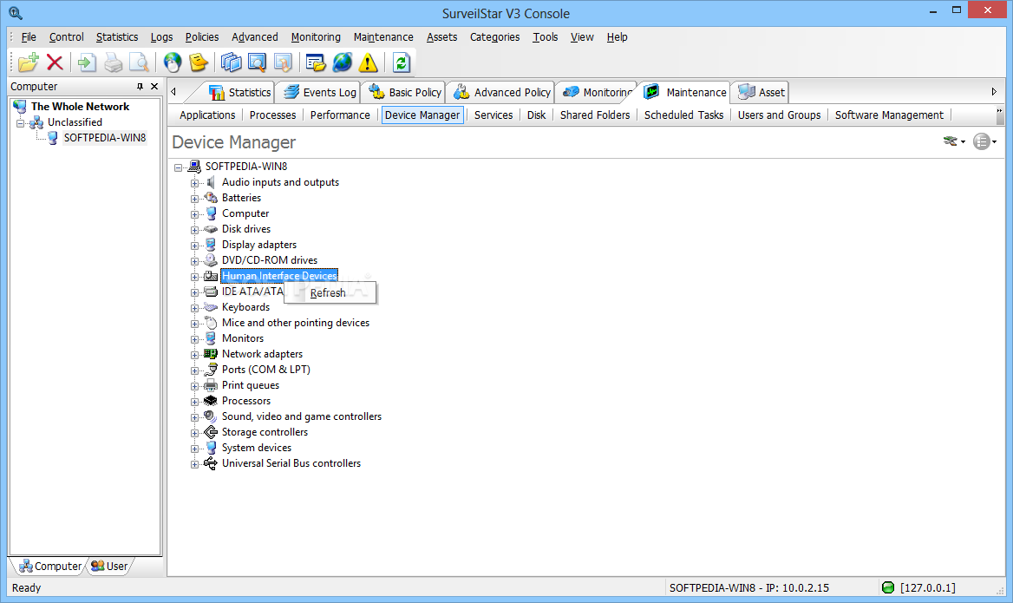This screenshot has width=1013, height=603.
Task: Open the Shared Folders sub-tab
Action: 595,115
